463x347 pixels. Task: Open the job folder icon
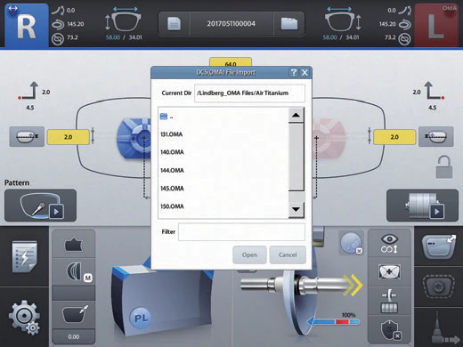pyautogui.click(x=289, y=24)
